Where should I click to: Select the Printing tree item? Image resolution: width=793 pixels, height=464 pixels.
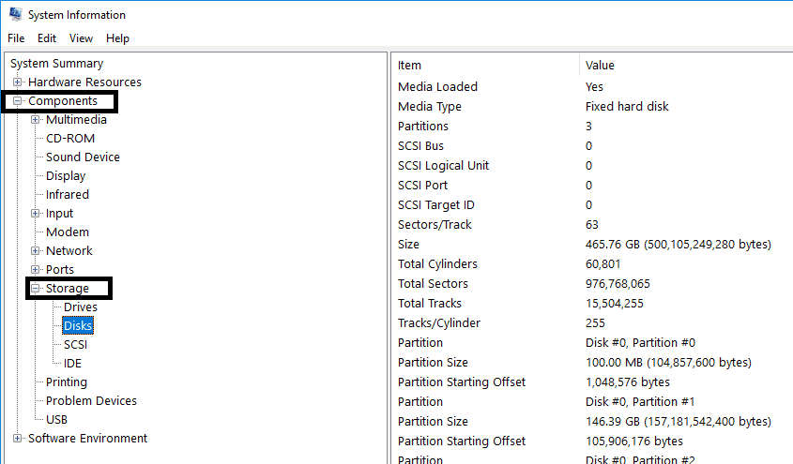(67, 382)
